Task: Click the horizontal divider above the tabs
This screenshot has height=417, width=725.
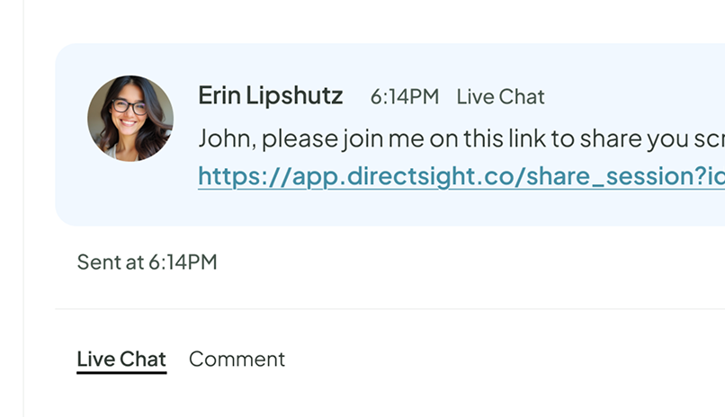Action: 387,309
